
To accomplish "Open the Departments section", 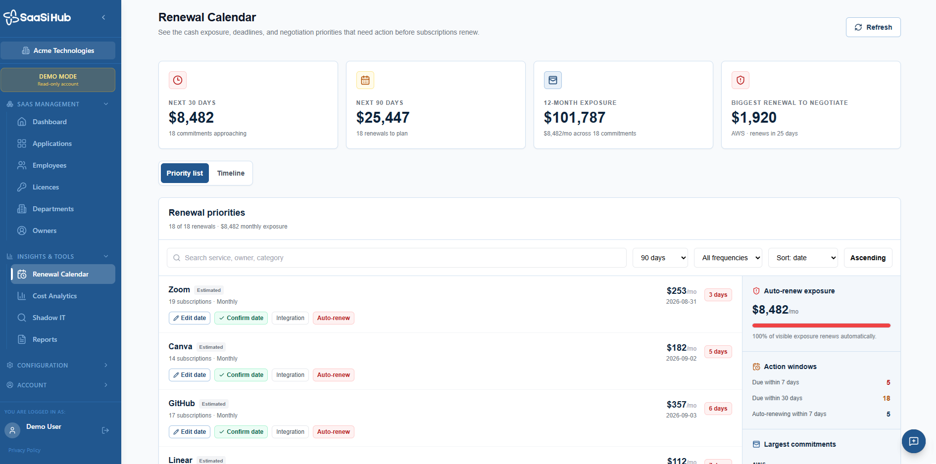I will 63,209.
